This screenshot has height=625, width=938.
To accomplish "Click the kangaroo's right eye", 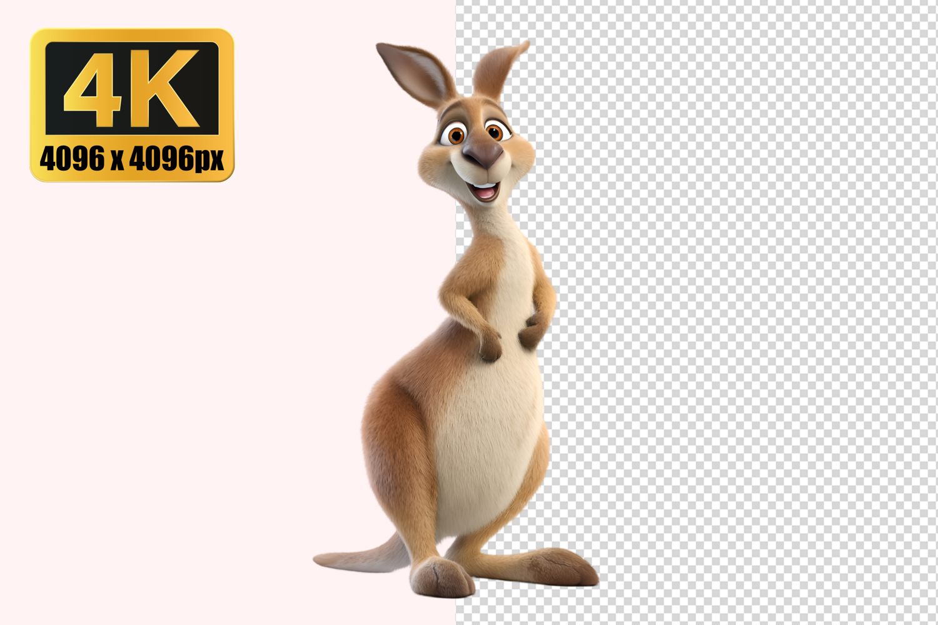I will (x=495, y=131).
